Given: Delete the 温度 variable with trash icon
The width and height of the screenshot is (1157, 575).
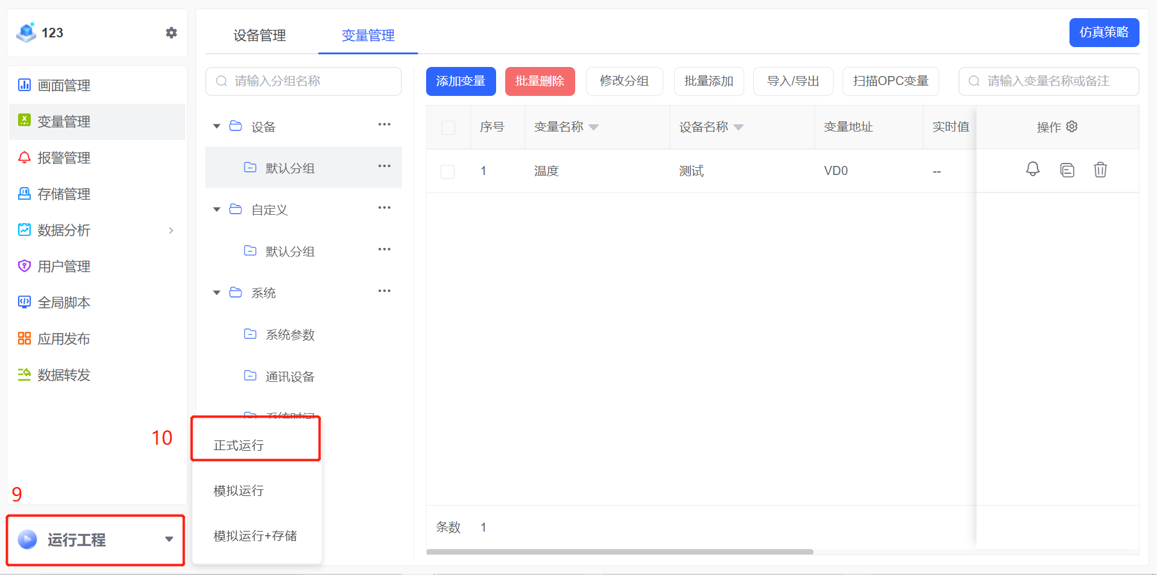Looking at the screenshot, I should click(x=1100, y=170).
